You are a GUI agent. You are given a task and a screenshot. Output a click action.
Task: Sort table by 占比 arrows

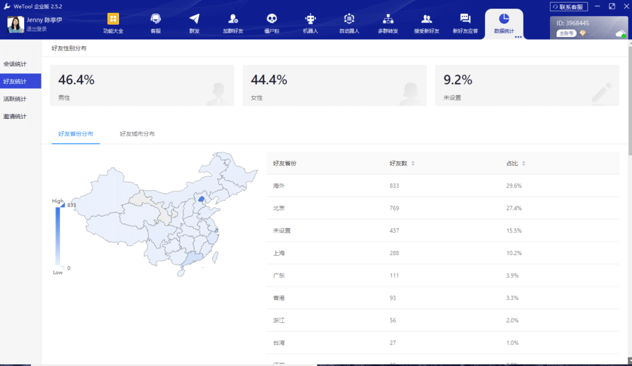[523, 163]
